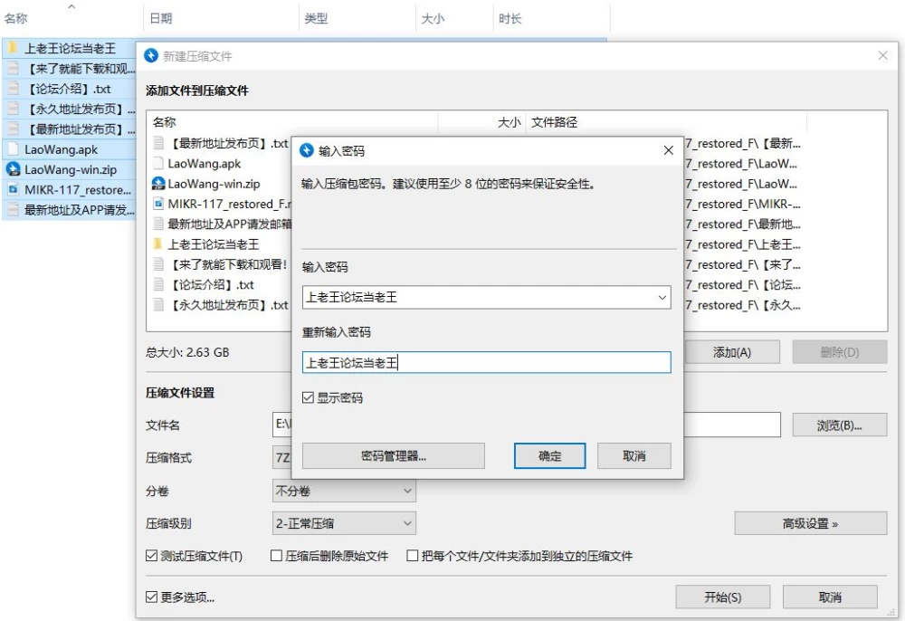
Task: Expand 高级设置 » options
Action: (x=810, y=523)
